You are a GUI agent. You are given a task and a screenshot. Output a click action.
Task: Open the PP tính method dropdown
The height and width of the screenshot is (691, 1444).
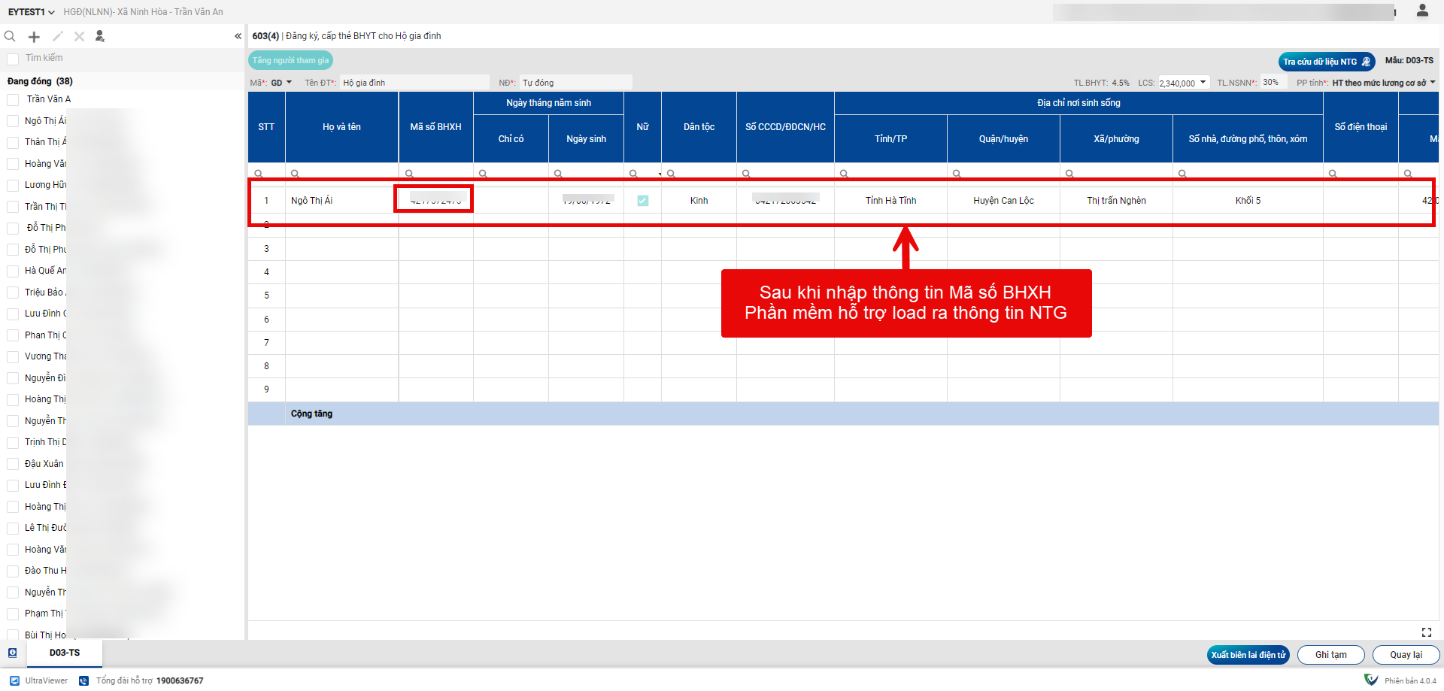(1383, 83)
